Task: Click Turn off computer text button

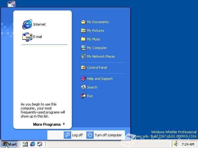Action: [108, 135]
